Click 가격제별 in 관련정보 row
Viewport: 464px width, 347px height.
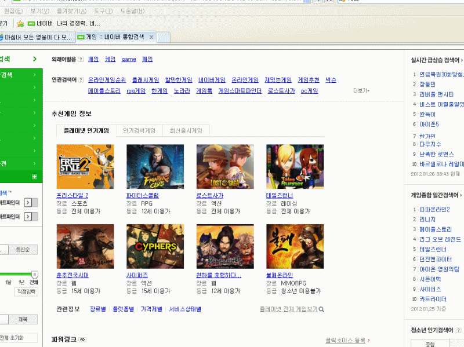[x=151, y=309]
